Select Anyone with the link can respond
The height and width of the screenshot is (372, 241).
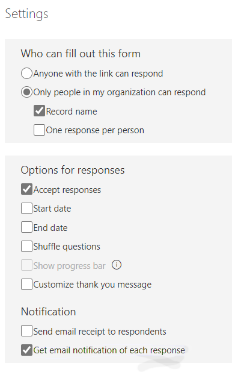(26, 73)
